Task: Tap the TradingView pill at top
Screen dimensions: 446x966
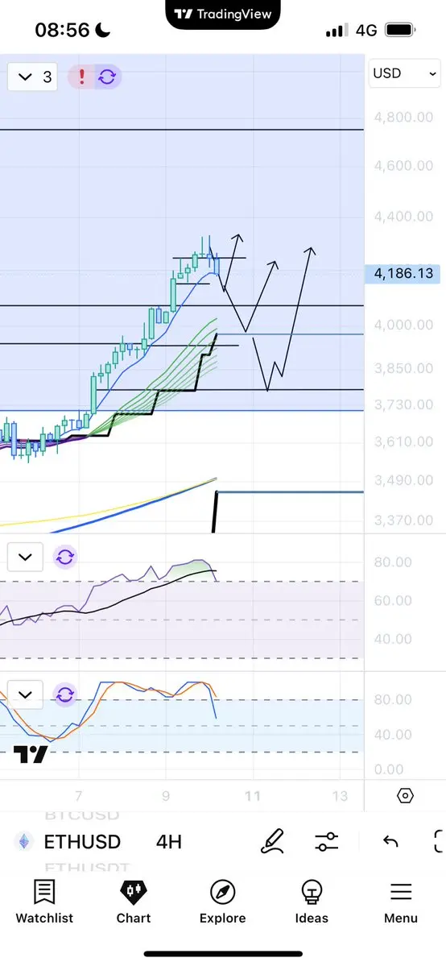Action: (223, 15)
